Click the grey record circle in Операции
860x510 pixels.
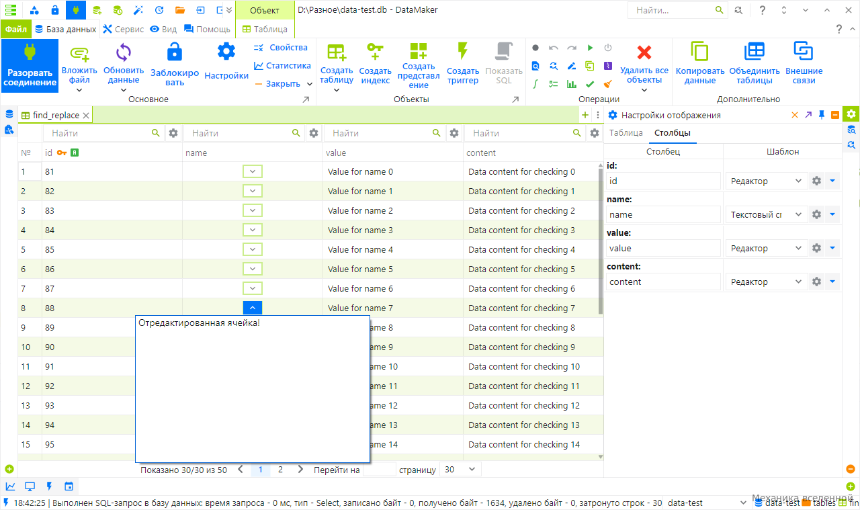coord(535,48)
